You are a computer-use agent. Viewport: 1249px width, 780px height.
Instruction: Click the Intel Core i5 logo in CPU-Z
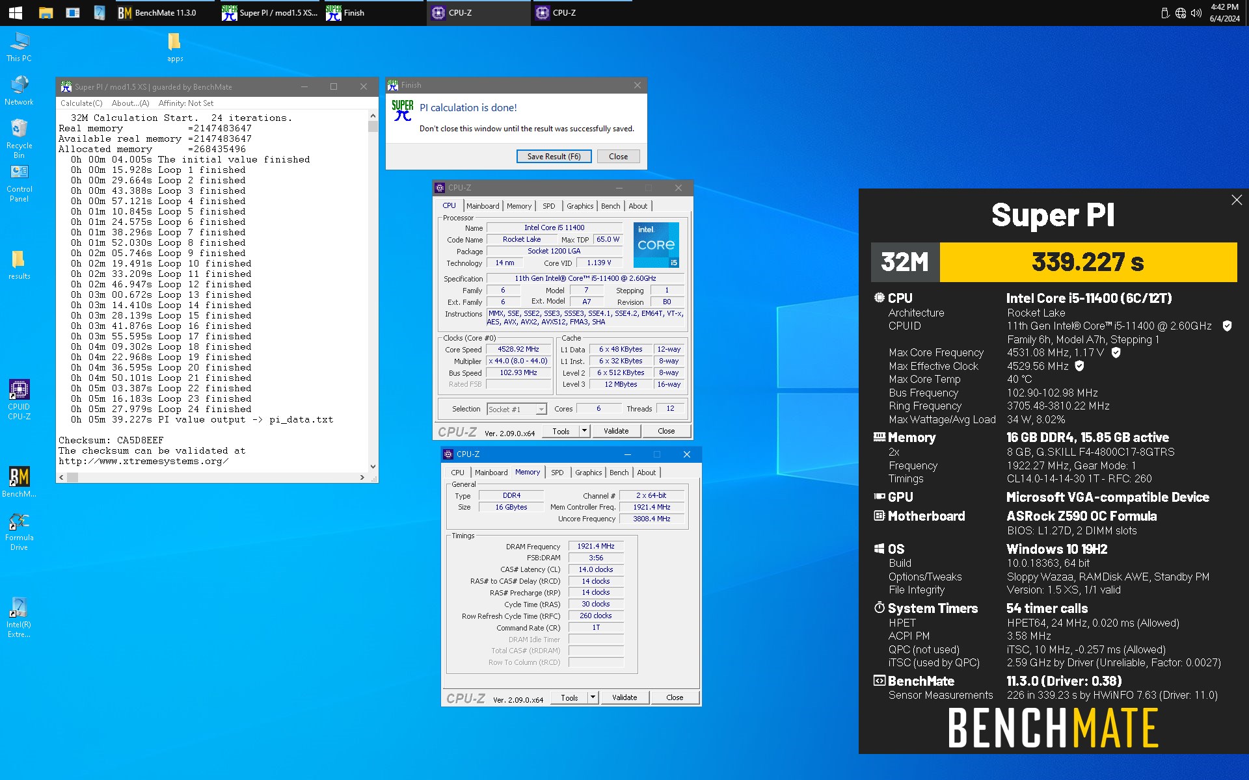coord(656,245)
